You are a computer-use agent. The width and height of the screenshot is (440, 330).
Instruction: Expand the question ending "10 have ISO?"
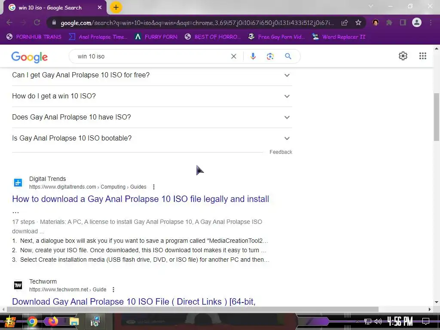(x=152, y=117)
